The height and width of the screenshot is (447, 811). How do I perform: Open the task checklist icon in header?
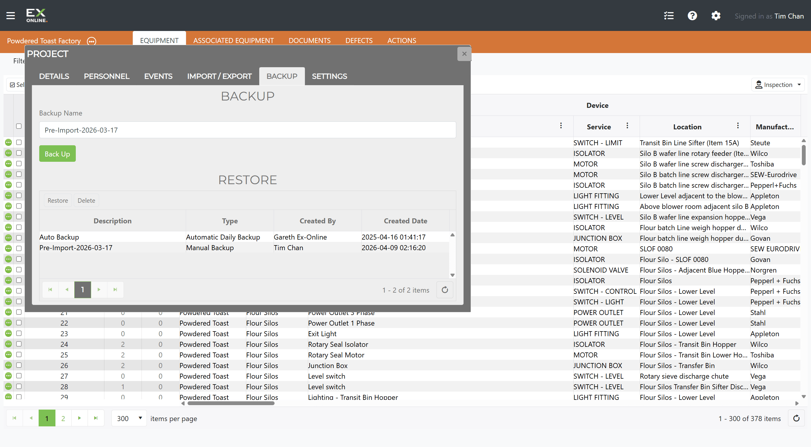pyautogui.click(x=669, y=16)
